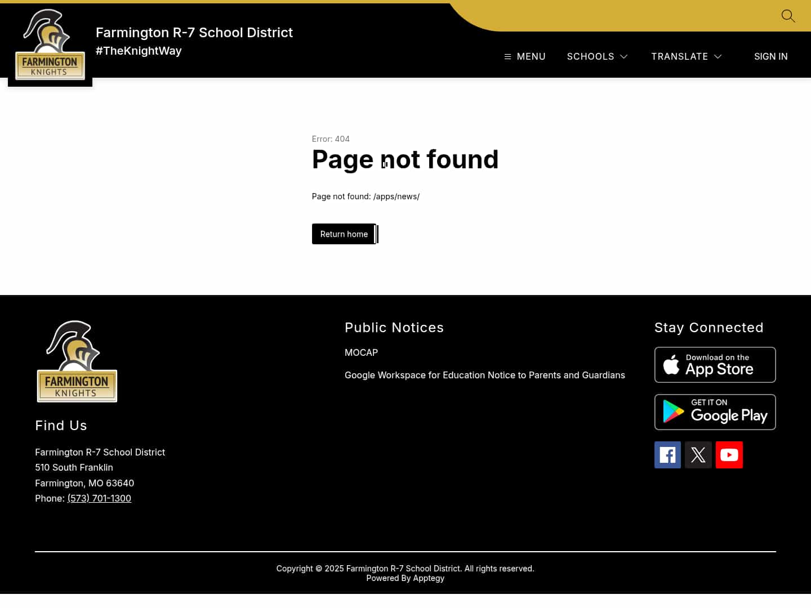Click the district name Farmington R-7 School District
The image size is (811, 608).
(194, 32)
